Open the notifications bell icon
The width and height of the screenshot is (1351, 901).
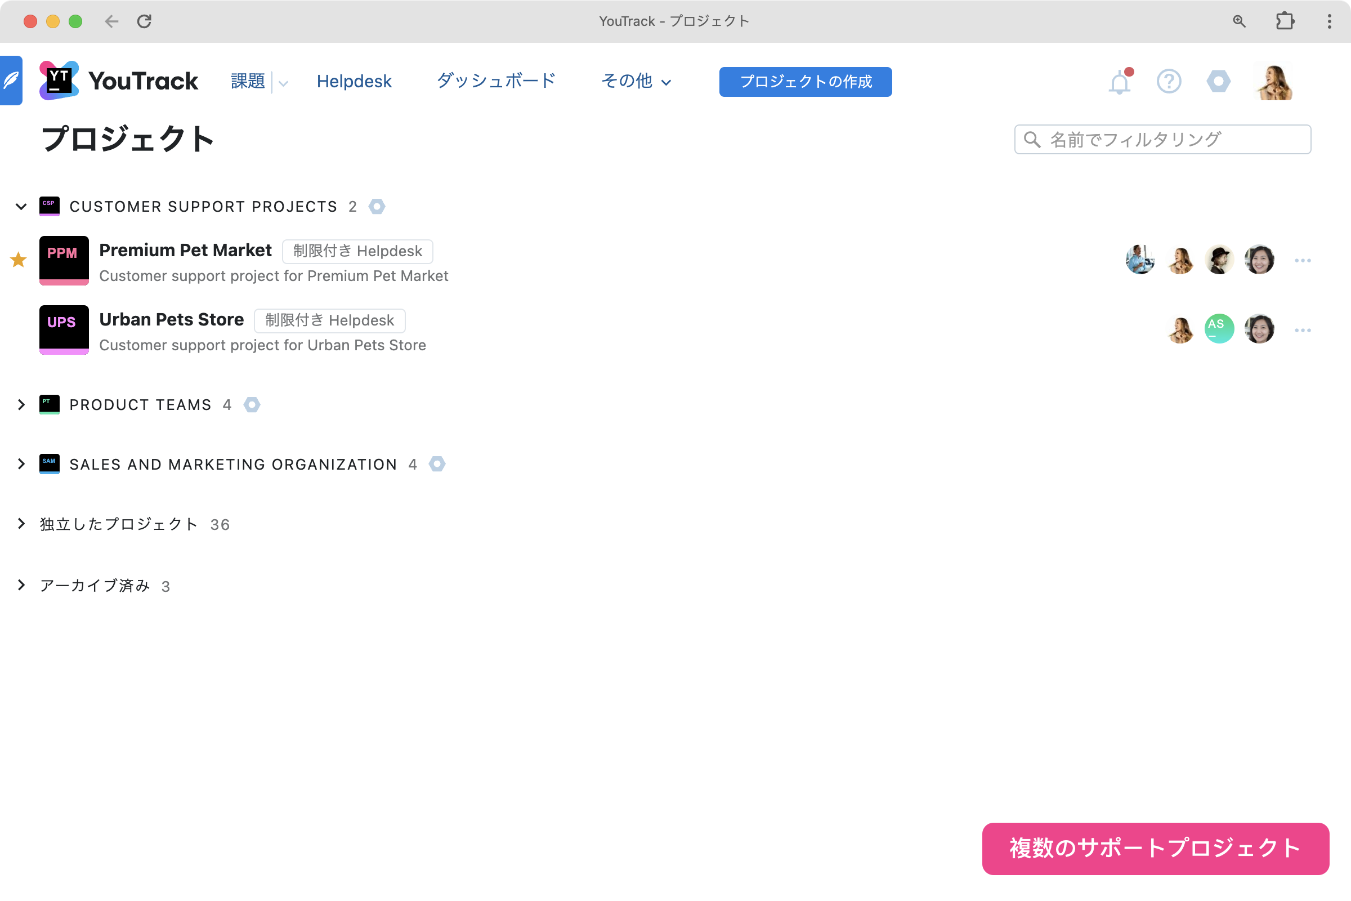[x=1119, y=82]
